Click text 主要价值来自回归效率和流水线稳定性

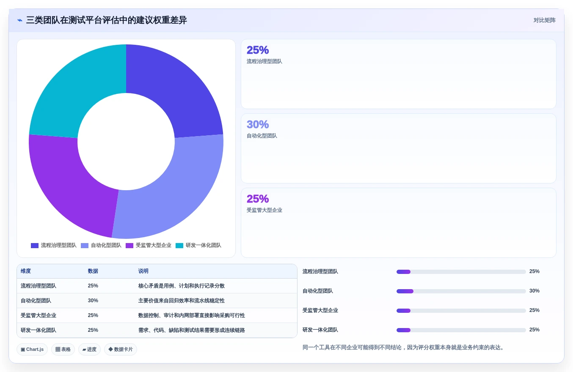[x=182, y=301]
